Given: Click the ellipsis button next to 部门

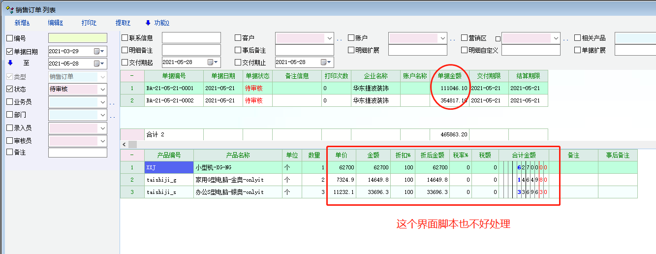Looking at the screenshot, I should [112, 116].
